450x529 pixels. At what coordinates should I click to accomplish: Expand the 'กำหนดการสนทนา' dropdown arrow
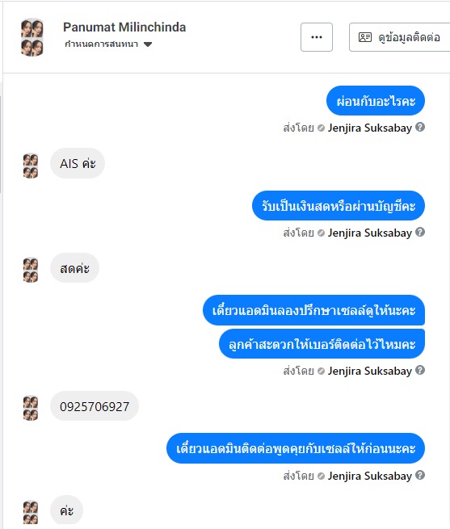(148, 44)
